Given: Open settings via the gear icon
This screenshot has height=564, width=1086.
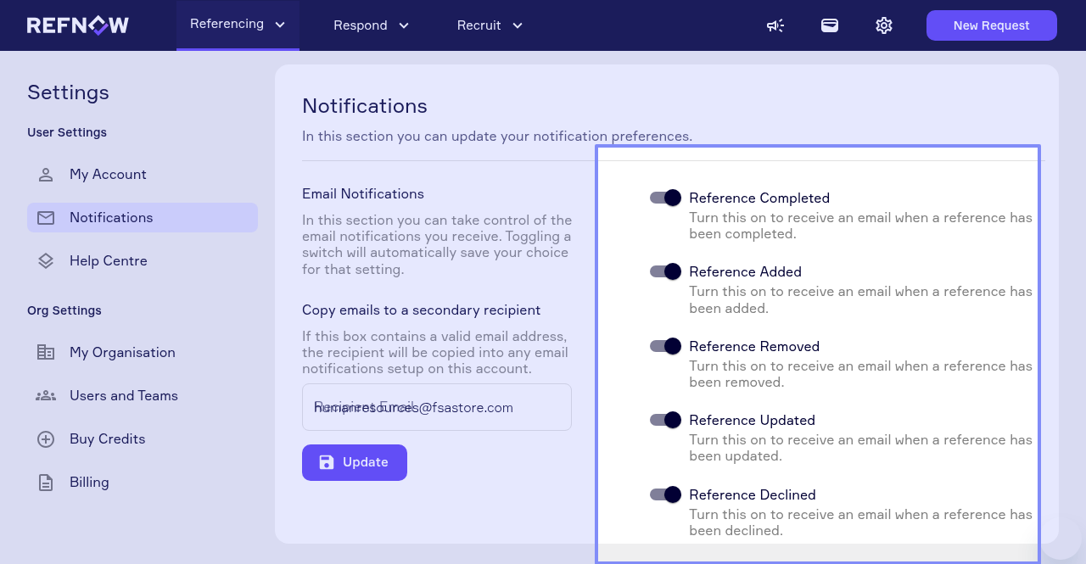Looking at the screenshot, I should click(x=884, y=25).
